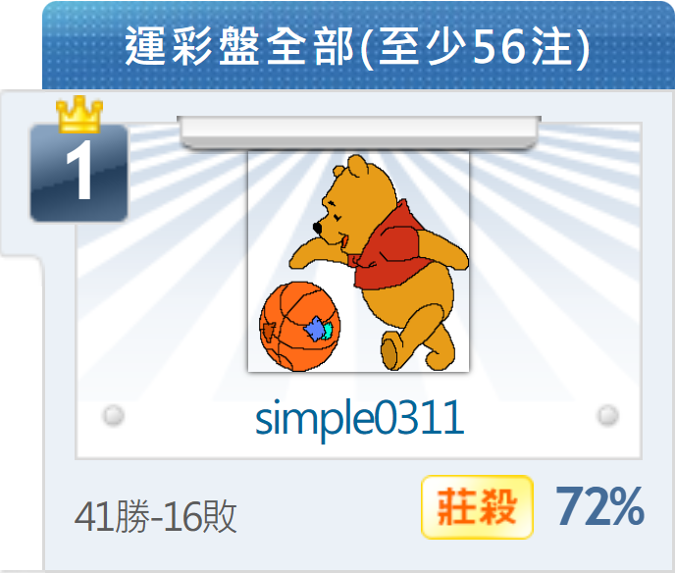Click the gold crown icon

point(79,114)
